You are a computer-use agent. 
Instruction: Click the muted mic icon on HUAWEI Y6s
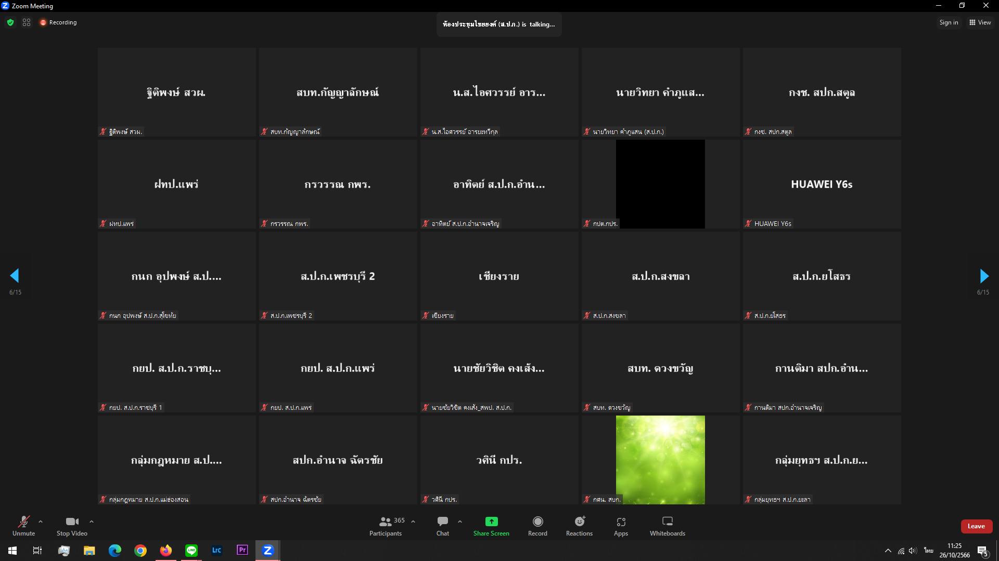(748, 223)
